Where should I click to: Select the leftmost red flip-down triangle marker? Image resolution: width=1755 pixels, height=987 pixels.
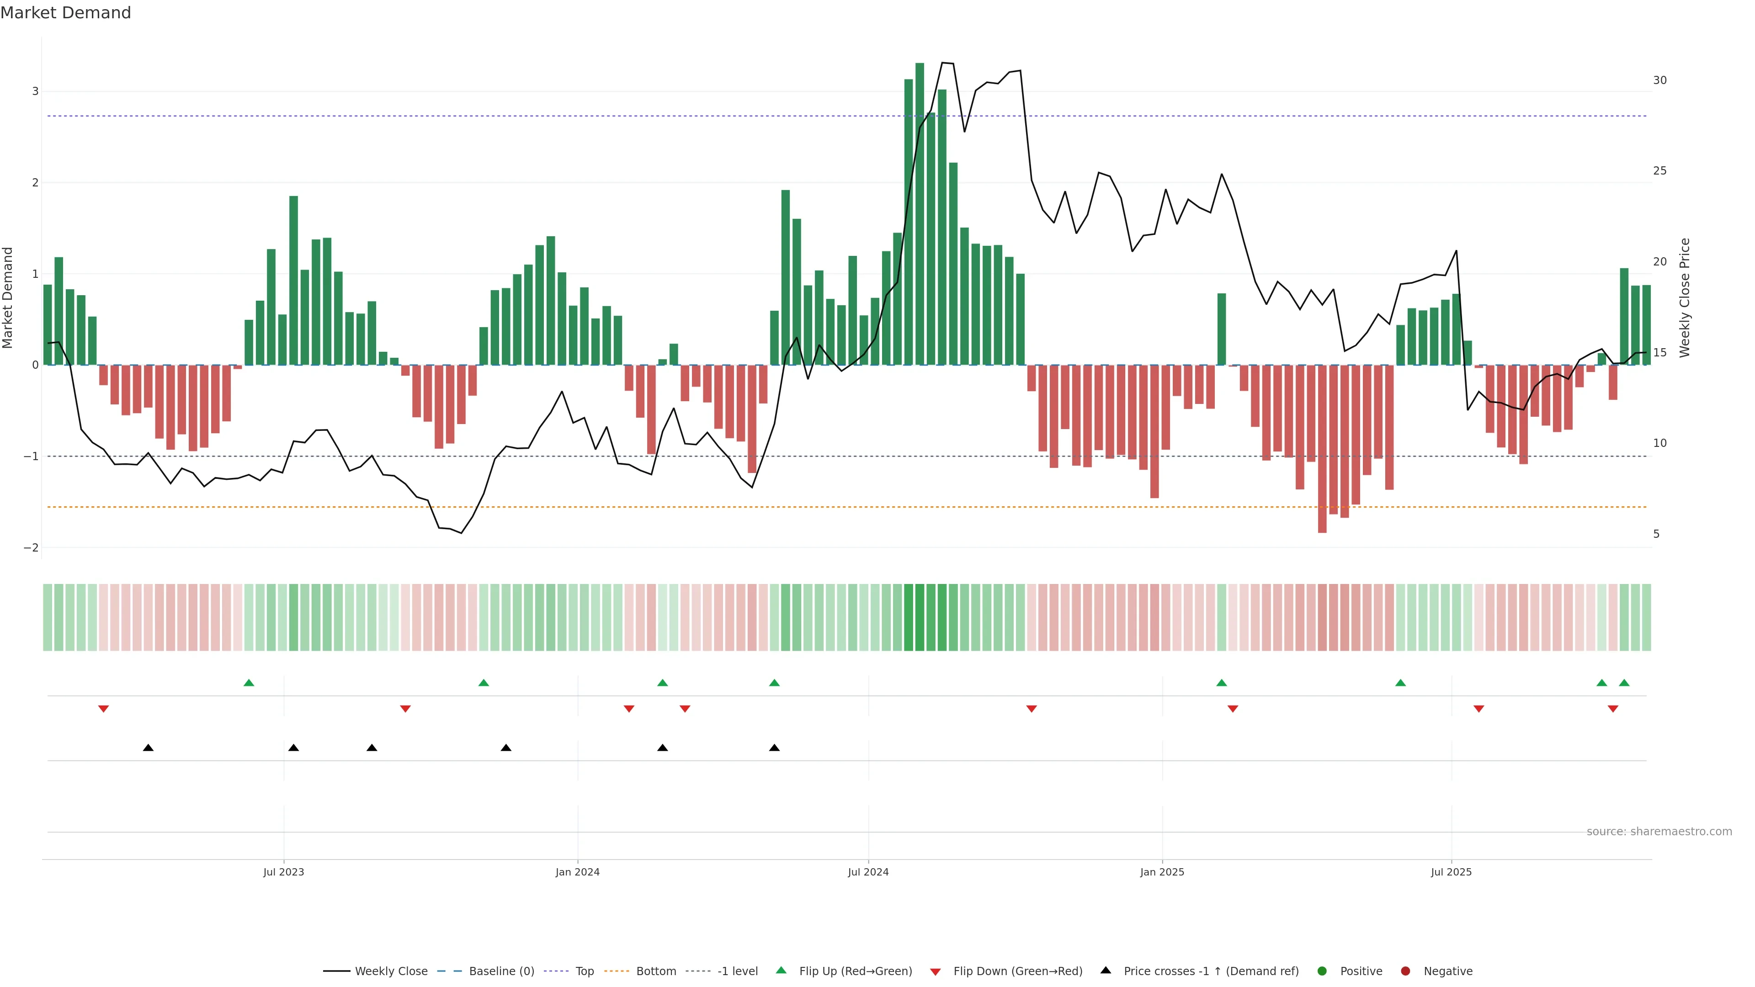coord(104,709)
